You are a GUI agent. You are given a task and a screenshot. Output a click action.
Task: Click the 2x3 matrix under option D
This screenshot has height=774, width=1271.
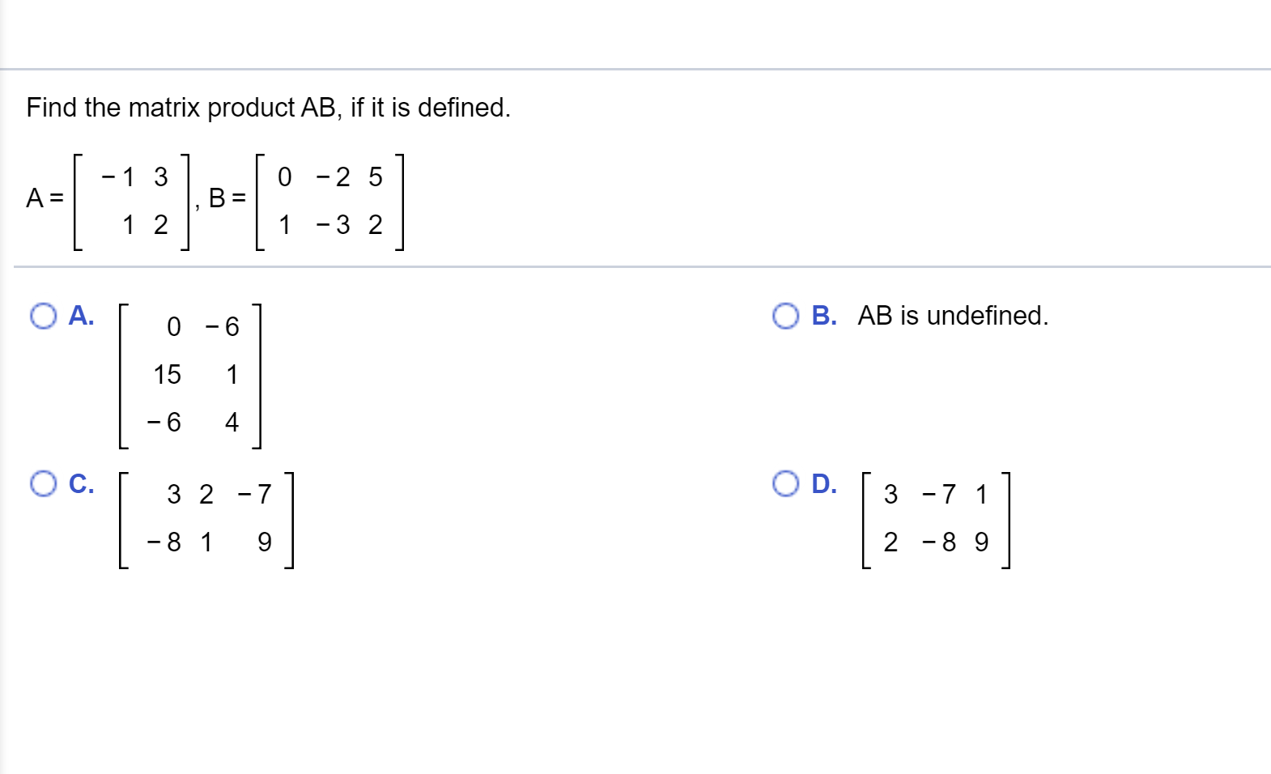pyautogui.click(x=939, y=518)
